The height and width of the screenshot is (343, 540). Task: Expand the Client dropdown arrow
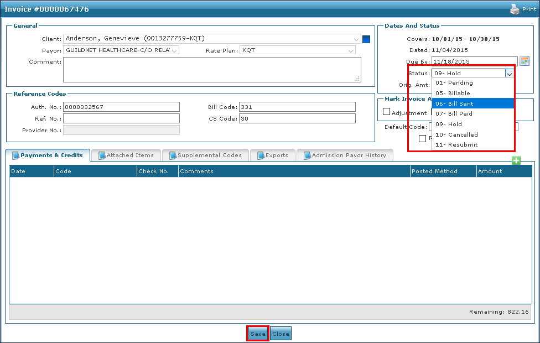[x=357, y=39]
